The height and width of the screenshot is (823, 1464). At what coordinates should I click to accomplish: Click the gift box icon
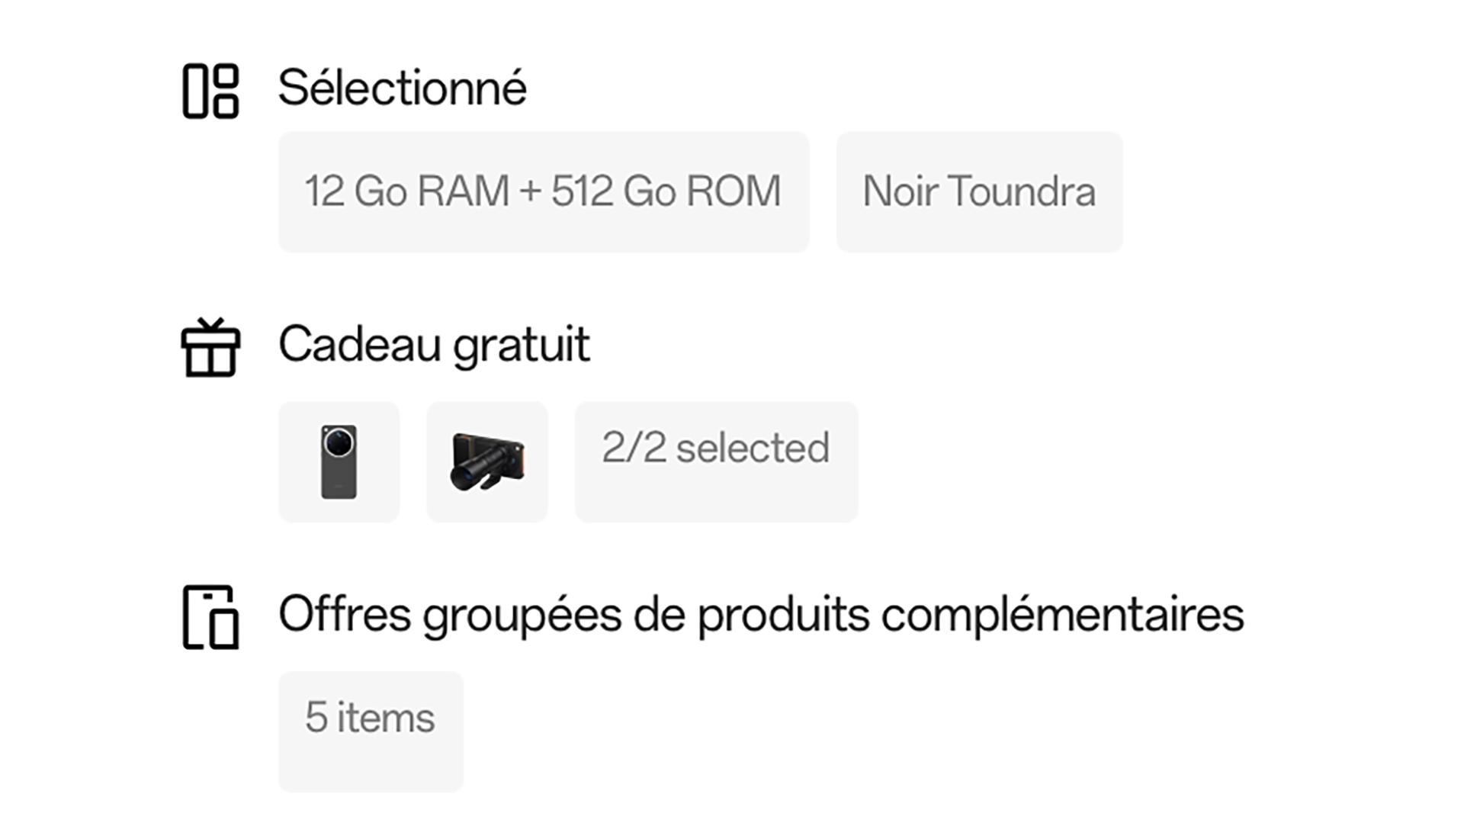click(x=210, y=348)
